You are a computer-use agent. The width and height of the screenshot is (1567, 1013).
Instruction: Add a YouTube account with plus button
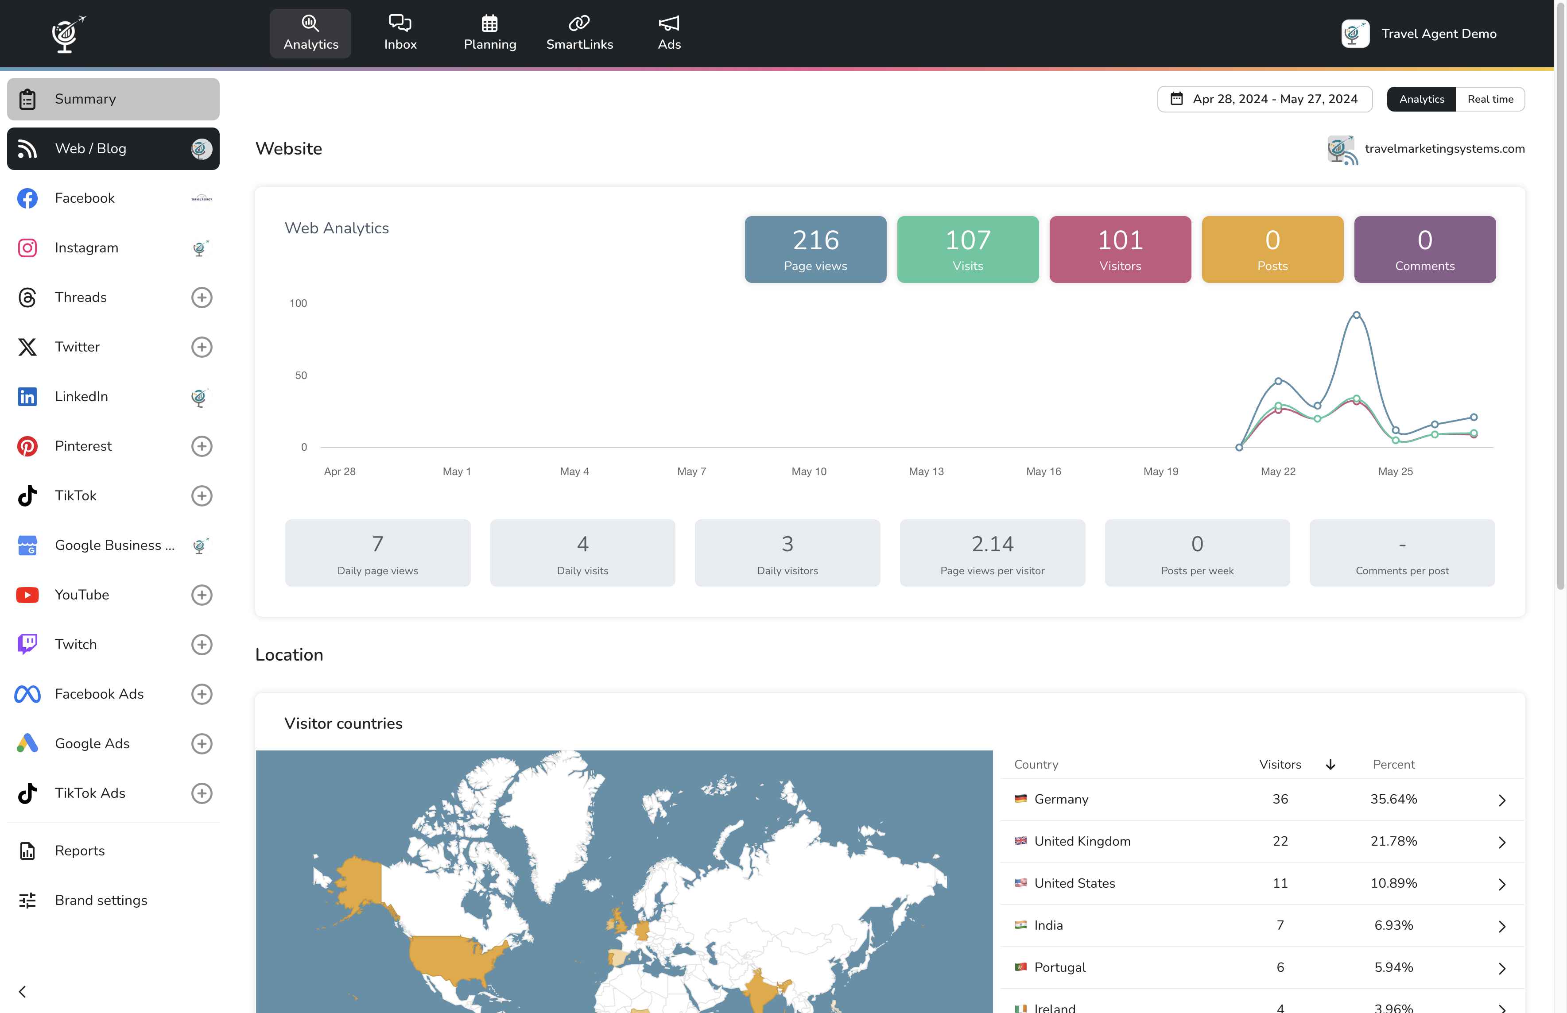(x=202, y=595)
